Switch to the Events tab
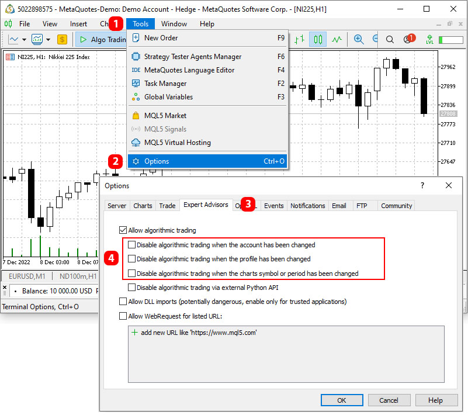Viewport: 468px width, 415px height. 273,206
